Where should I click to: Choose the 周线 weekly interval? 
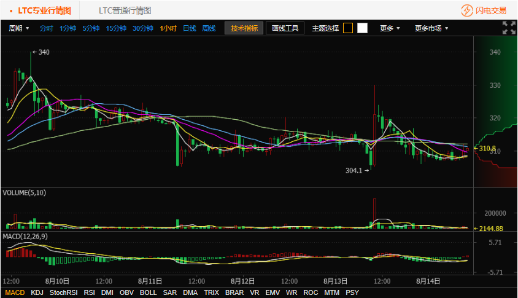tap(209, 28)
